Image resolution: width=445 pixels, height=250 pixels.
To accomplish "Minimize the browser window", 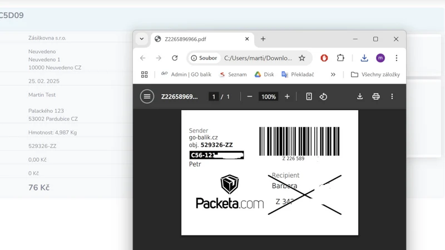I will tap(355, 39).
